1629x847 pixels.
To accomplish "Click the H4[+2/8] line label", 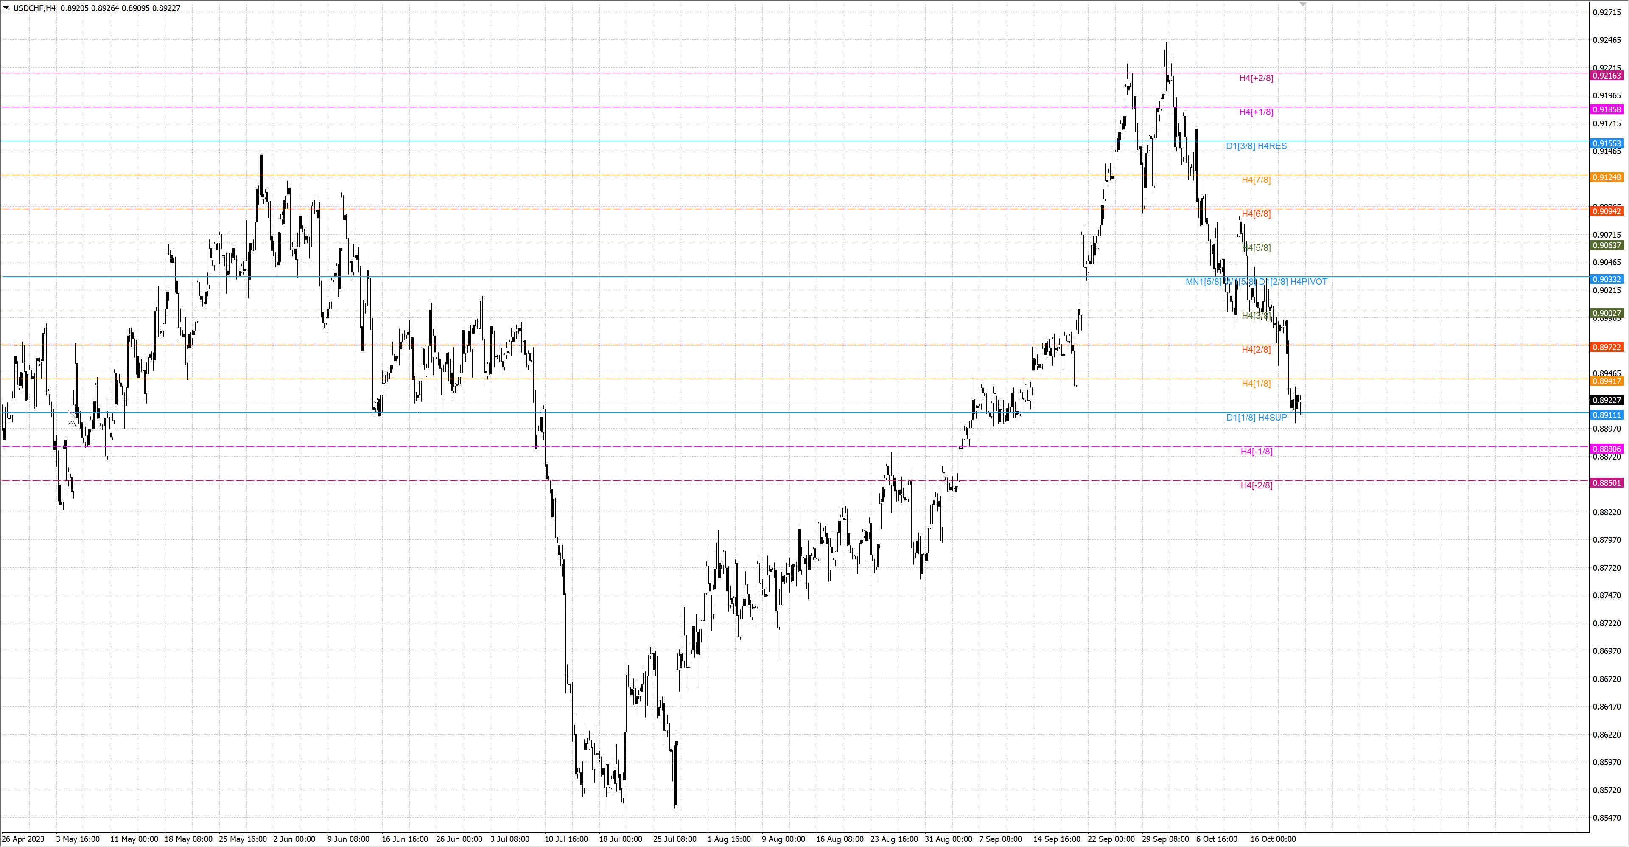I will 1256,78.
